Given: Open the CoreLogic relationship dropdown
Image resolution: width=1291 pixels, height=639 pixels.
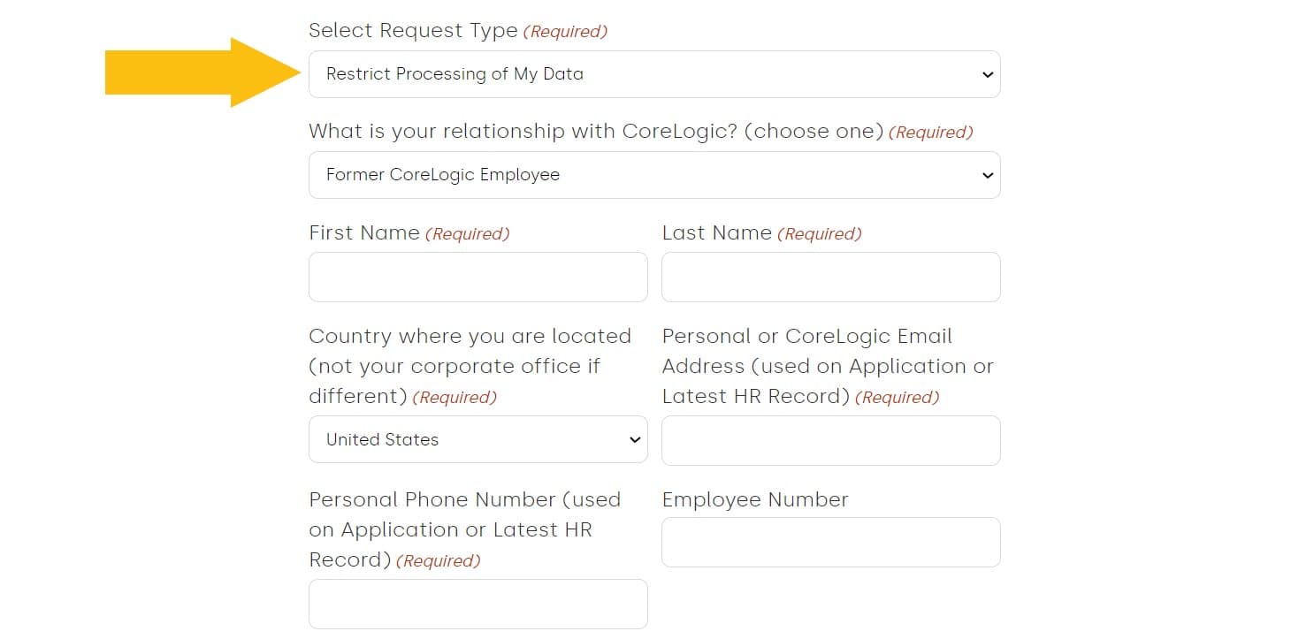Looking at the screenshot, I should [653, 175].
